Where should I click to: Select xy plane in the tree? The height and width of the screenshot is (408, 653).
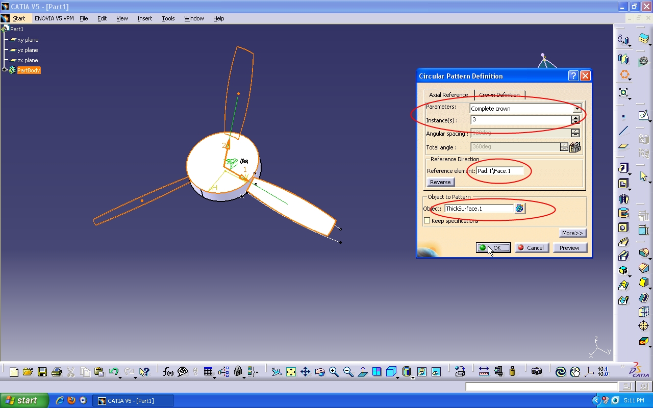coord(24,40)
